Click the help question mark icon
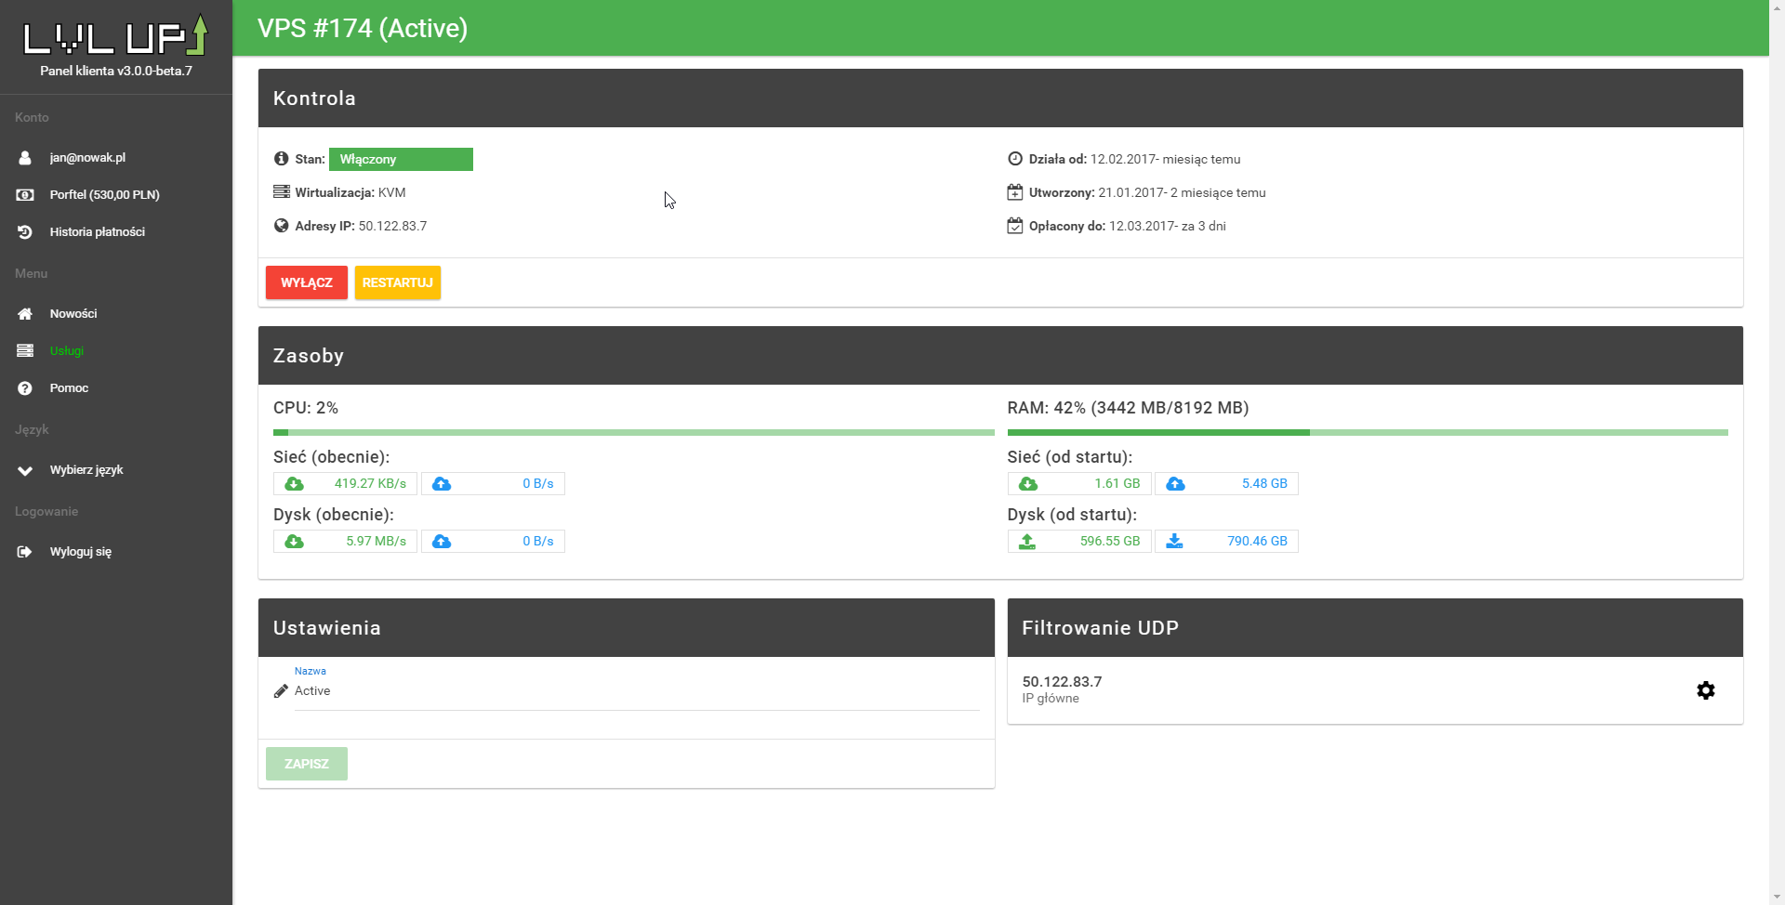The image size is (1785, 905). 25,388
